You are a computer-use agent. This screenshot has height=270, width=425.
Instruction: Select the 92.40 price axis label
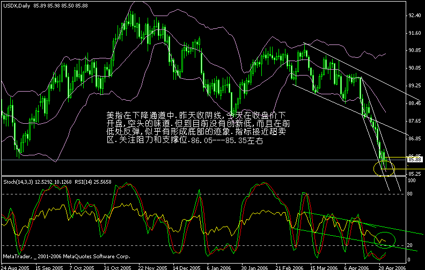click(415, 16)
